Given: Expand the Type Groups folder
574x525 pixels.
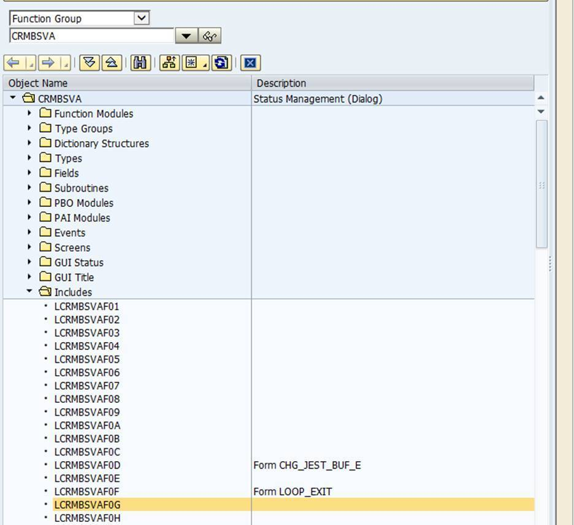Looking at the screenshot, I should point(29,128).
